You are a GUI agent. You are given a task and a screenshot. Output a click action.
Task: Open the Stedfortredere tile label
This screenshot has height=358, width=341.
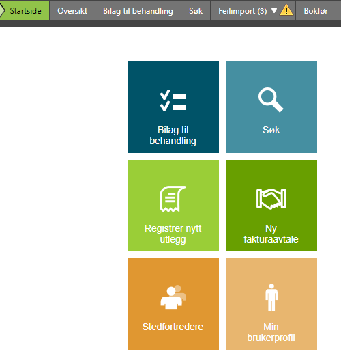[x=173, y=327]
